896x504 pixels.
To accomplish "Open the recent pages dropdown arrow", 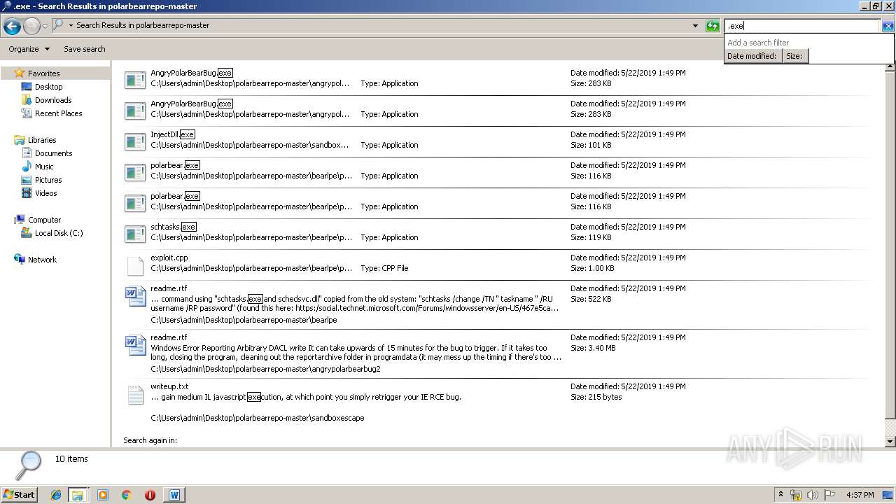I will pos(45,27).
